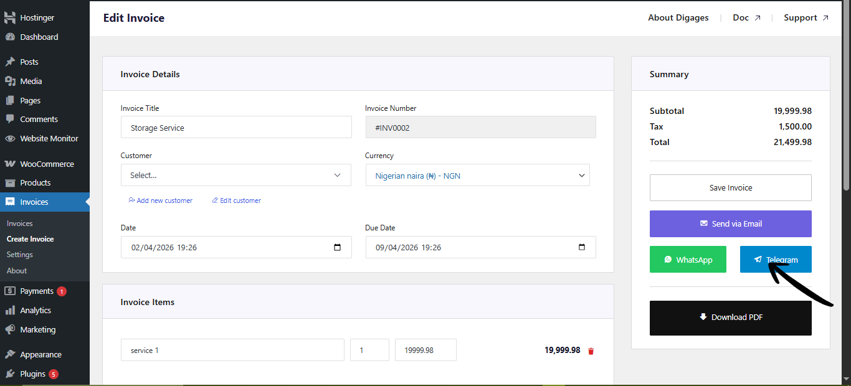Open the Date calendar picker icon
851x386 pixels.
(x=337, y=247)
